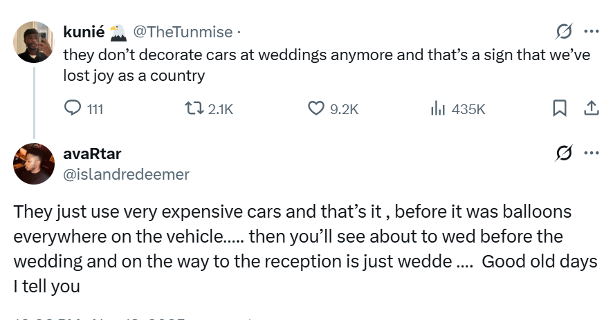Bookmark kunié's tweet
Image resolution: width=613 pixels, height=320 pixels.
click(x=560, y=109)
